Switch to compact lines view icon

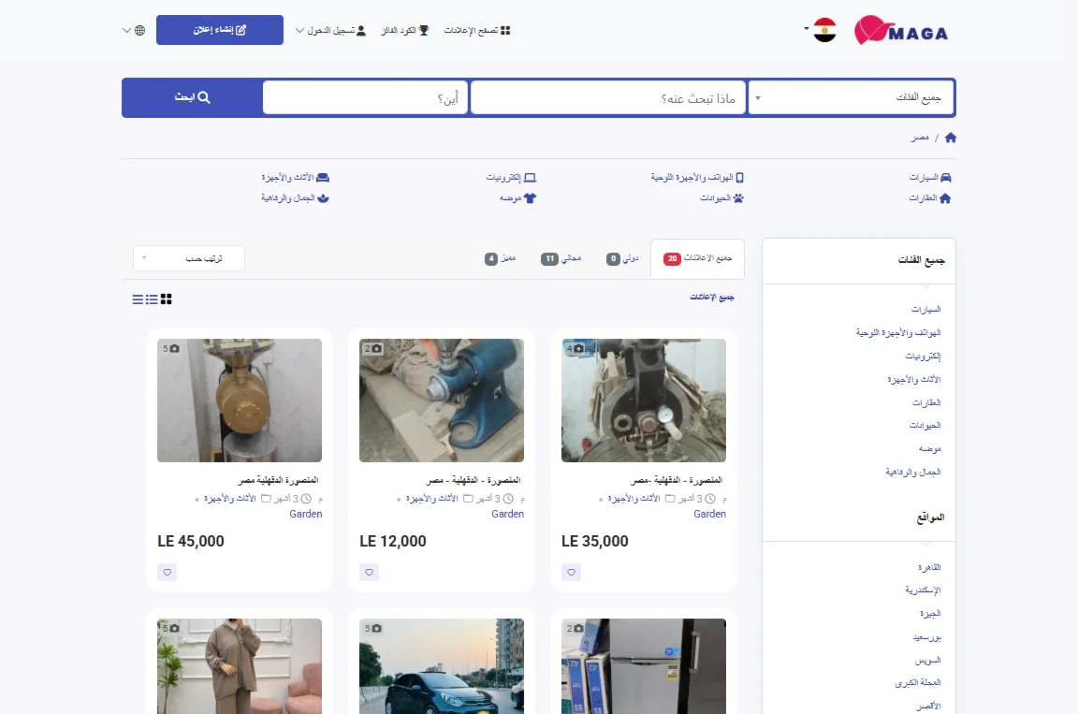(x=138, y=299)
